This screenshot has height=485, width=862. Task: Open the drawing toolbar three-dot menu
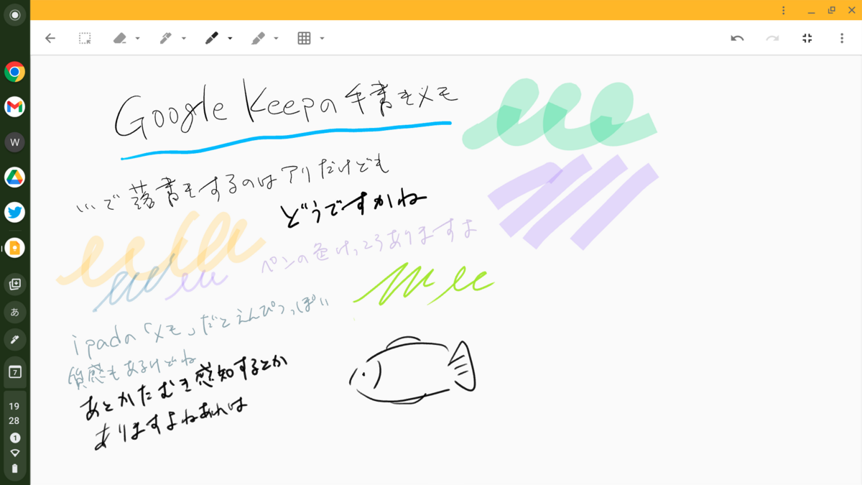tap(842, 38)
